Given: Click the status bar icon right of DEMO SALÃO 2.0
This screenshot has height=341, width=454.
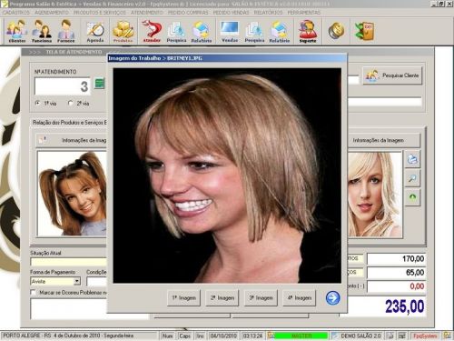Looking at the screenshot, I should point(390,336).
